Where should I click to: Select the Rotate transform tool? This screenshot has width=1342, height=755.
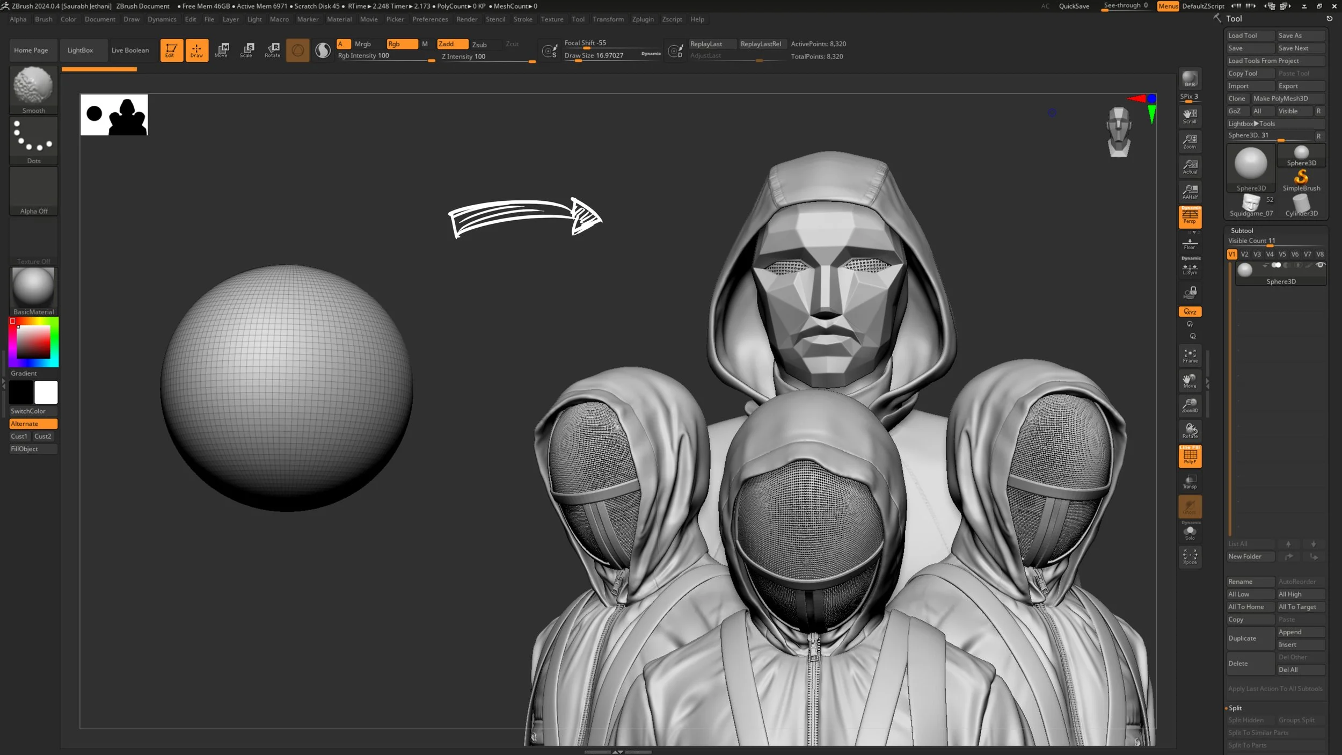[272, 50]
